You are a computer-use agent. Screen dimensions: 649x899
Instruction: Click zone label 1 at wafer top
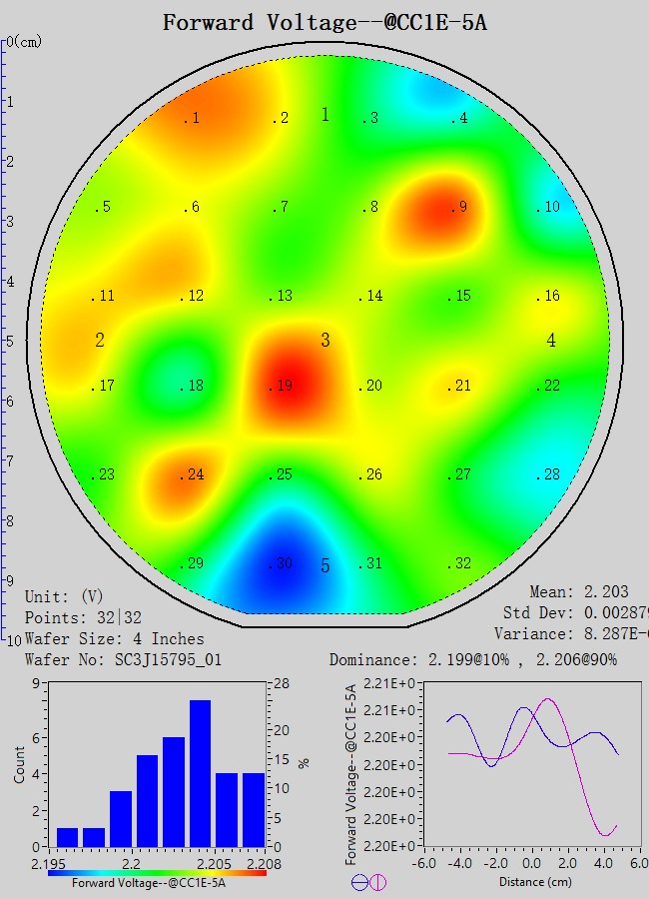(324, 115)
